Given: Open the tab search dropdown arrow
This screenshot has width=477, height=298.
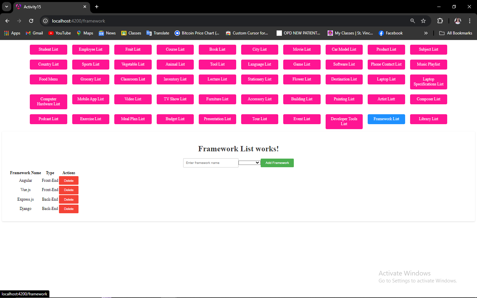Looking at the screenshot, I should coord(7,7).
